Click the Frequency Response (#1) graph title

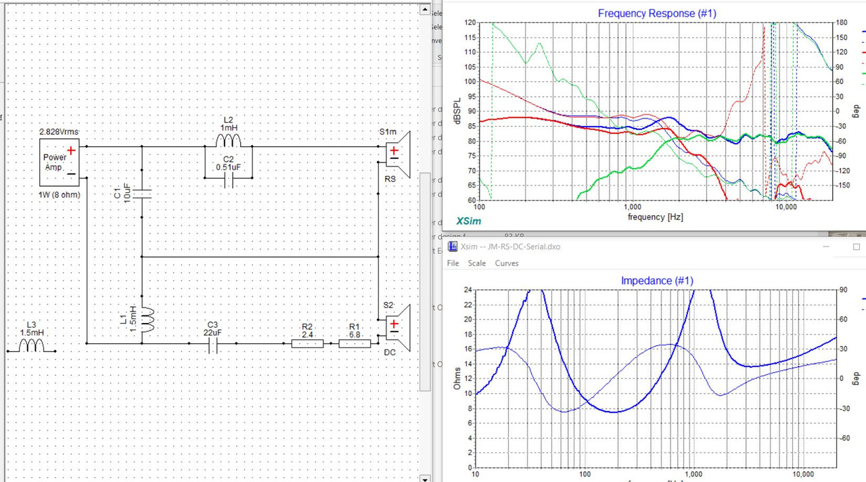(656, 13)
